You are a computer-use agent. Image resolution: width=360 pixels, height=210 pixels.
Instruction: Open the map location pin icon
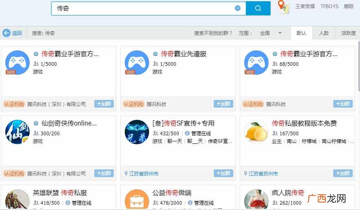(283, 7)
